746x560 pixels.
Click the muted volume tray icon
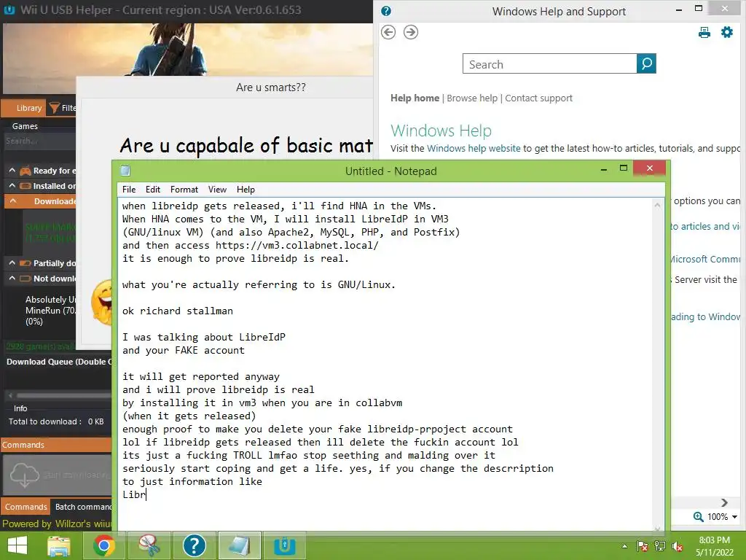tap(678, 546)
